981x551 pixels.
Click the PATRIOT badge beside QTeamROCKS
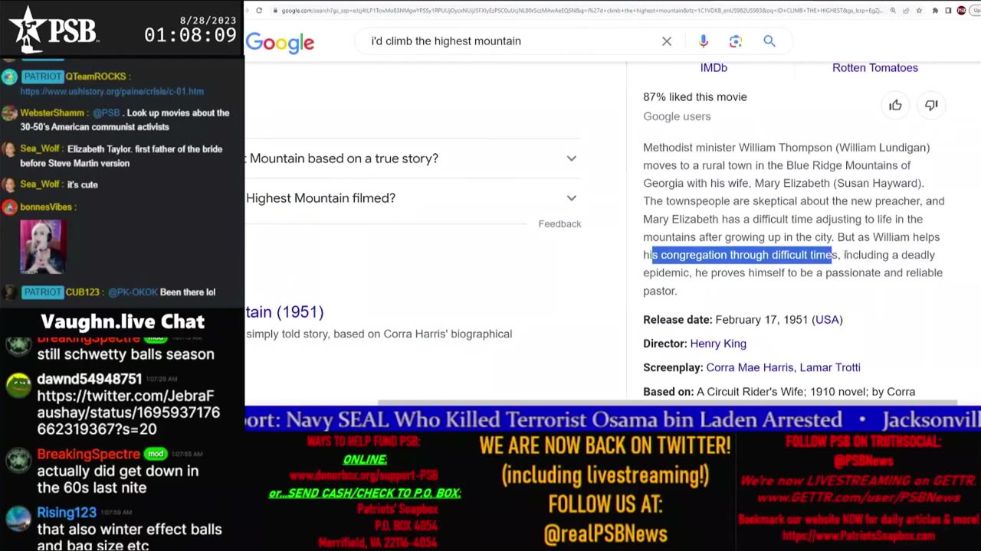click(x=42, y=77)
